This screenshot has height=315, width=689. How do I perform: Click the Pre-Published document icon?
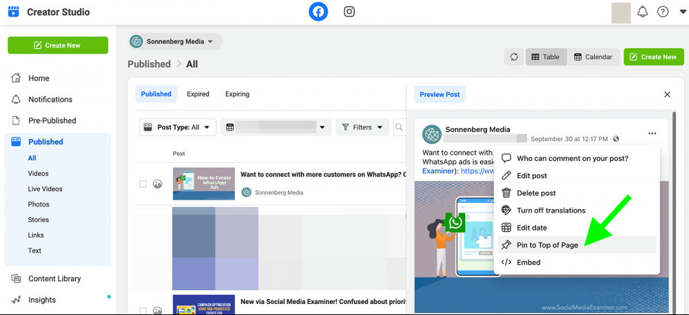coord(16,120)
